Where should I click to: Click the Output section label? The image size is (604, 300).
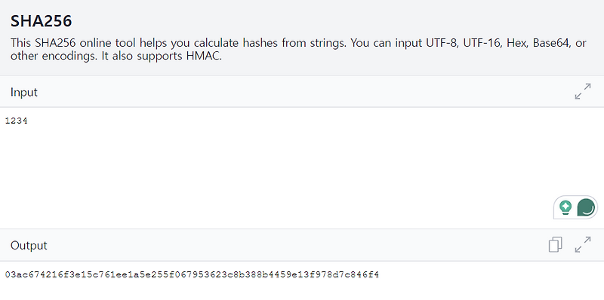click(x=29, y=246)
